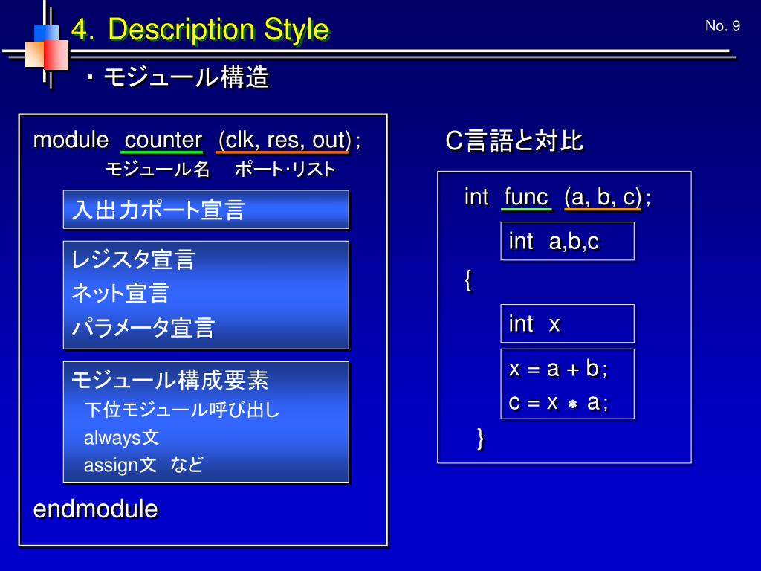Click the underlined function name "func"
The width and height of the screenshot is (761, 571).
click(526, 198)
